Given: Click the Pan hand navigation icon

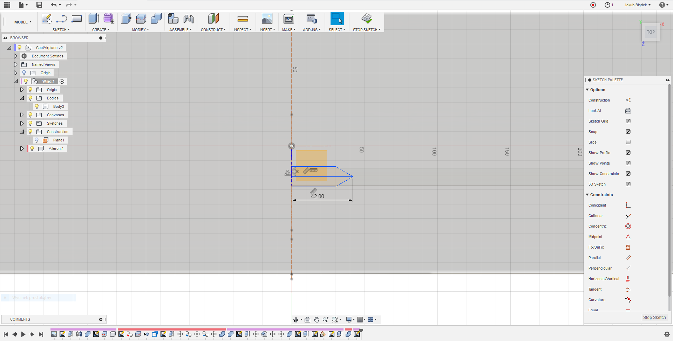Looking at the screenshot, I should 317,320.
